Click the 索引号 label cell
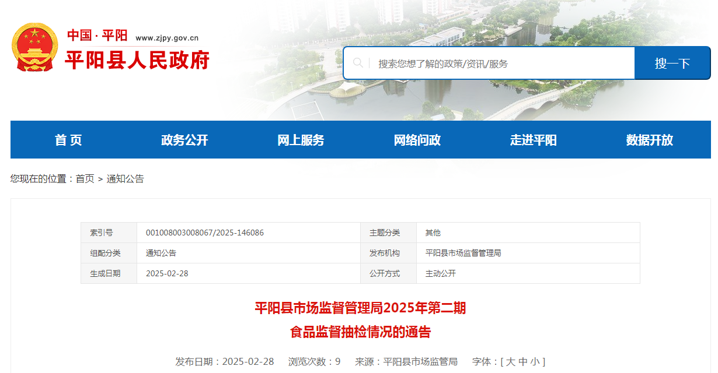 [109, 233]
